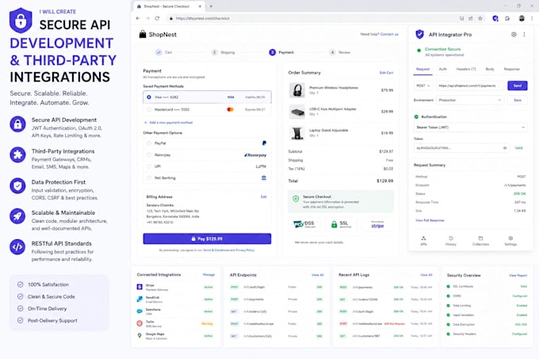
Task: Click the Twilio integration icon
Action: (x=140, y=323)
